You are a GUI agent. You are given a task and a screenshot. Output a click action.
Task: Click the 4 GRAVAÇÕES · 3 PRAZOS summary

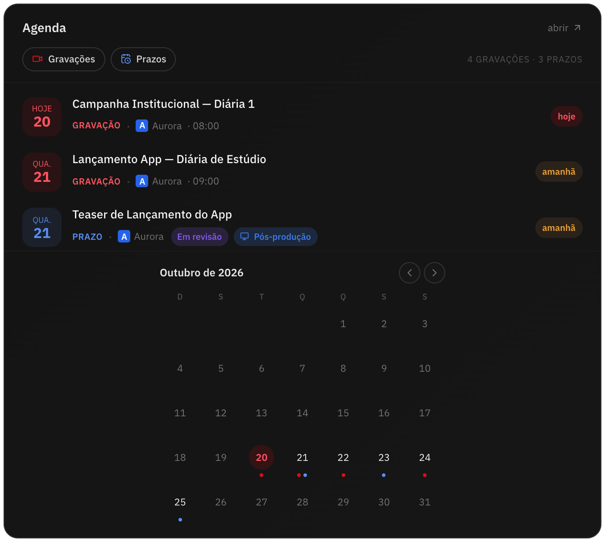525,59
